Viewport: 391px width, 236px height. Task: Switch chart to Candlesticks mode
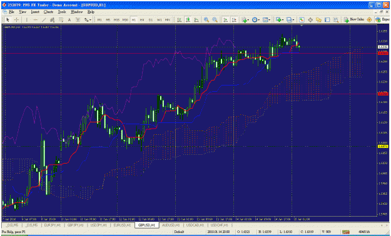(188, 20)
